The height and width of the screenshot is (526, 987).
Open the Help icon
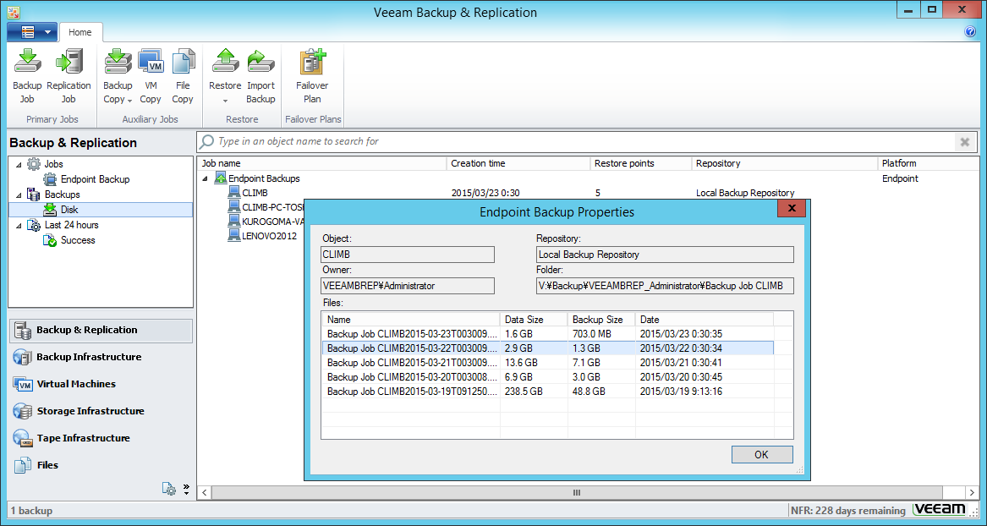tap(970, 32)
